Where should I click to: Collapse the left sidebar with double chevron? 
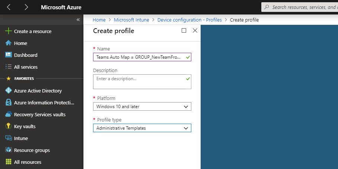pos(78,20)
